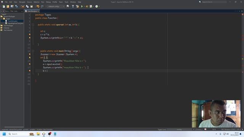The image size is (244, 137).
Task: Open the editor documents list dropdown
Action: (x=239, y=11)
